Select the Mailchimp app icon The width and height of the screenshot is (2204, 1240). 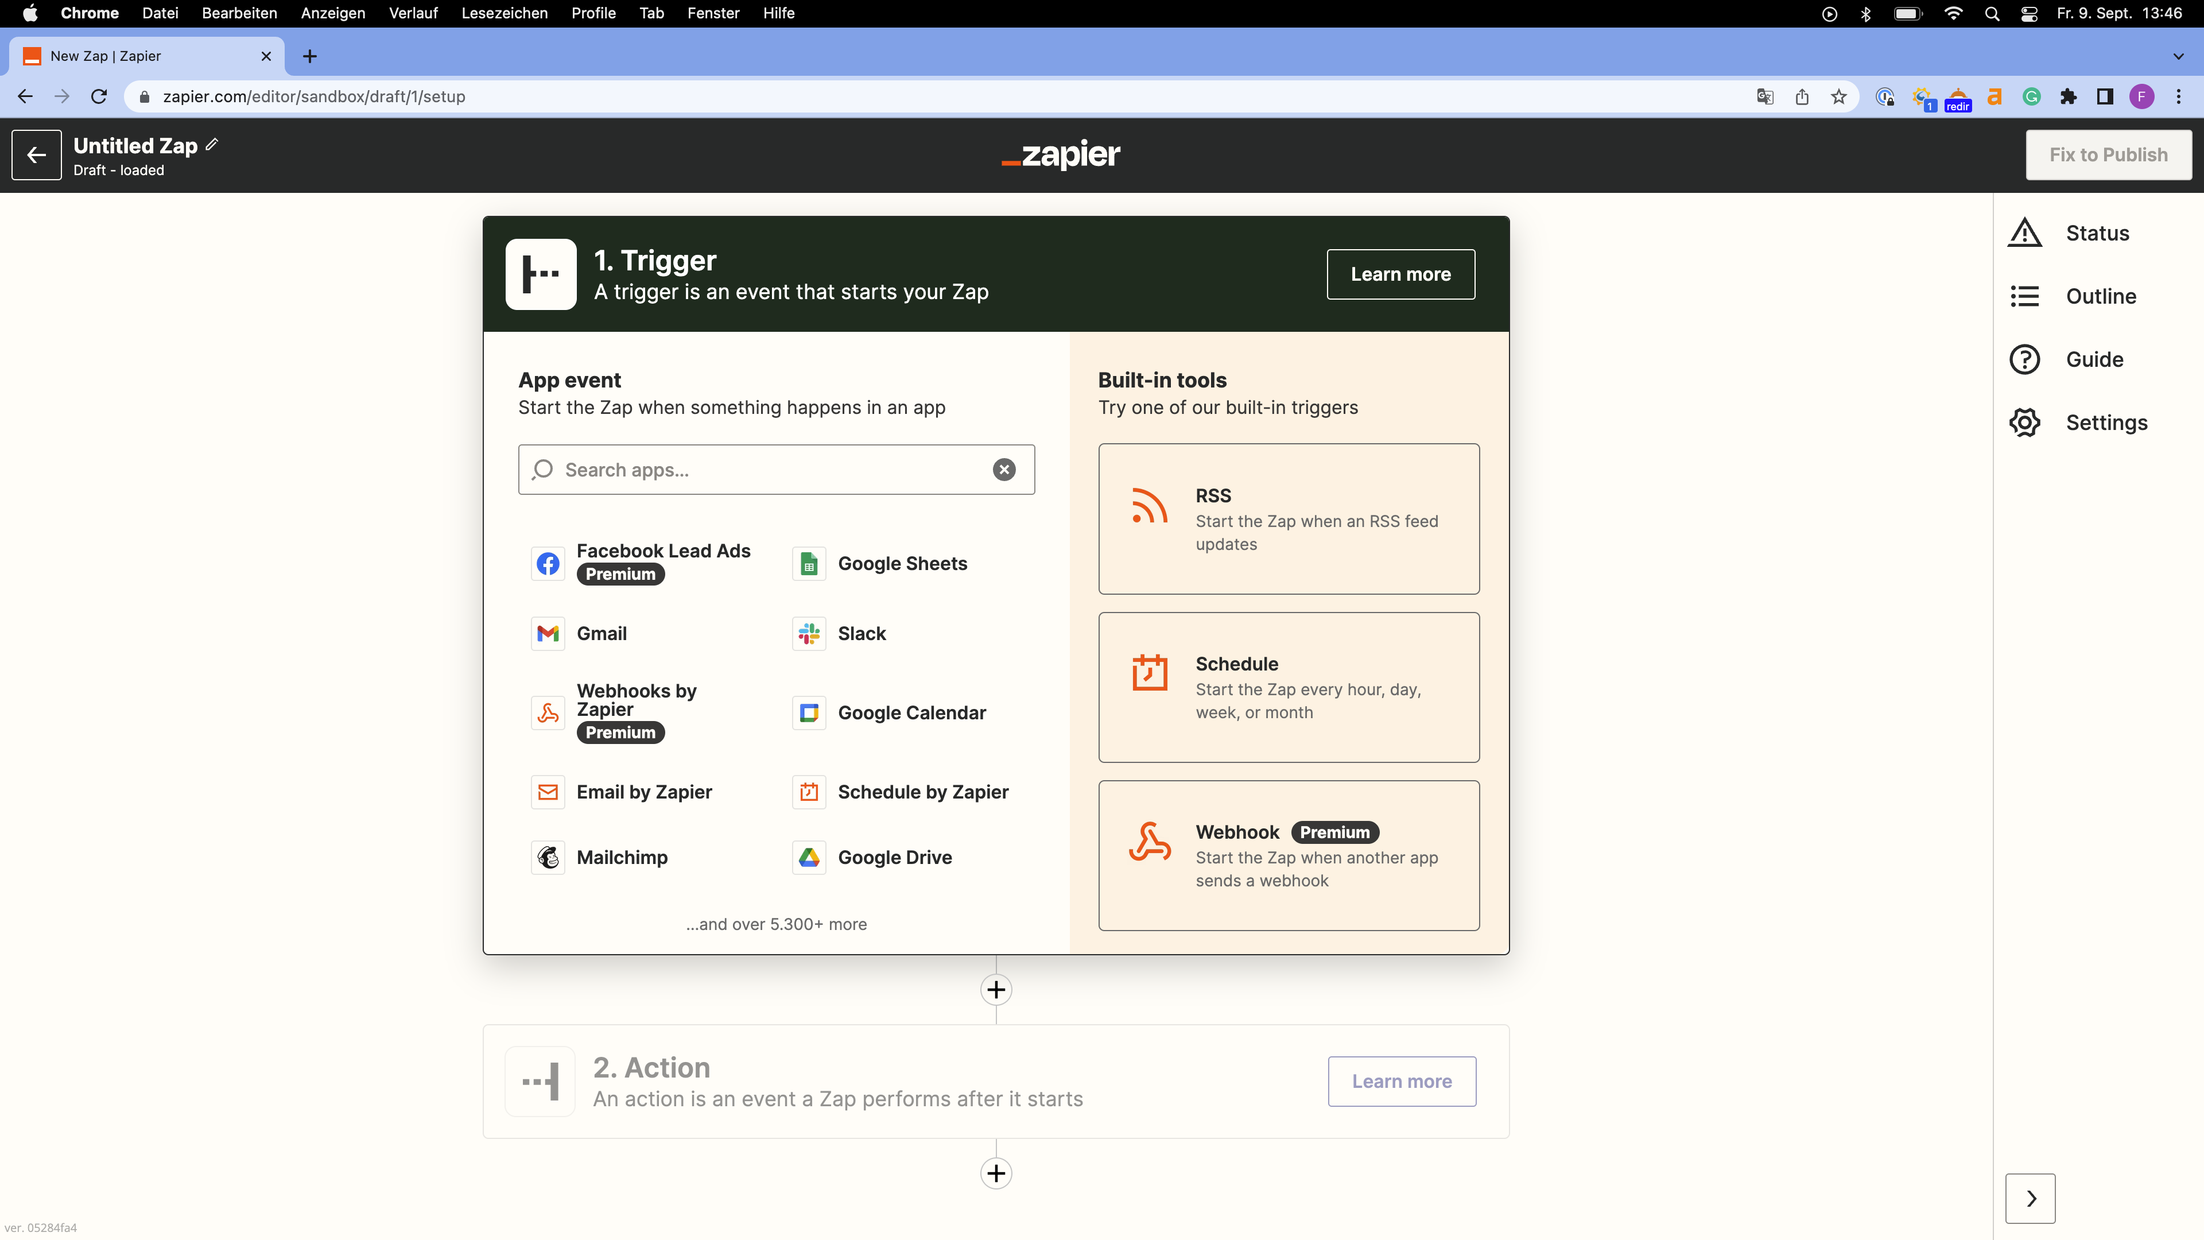point(548,857)
